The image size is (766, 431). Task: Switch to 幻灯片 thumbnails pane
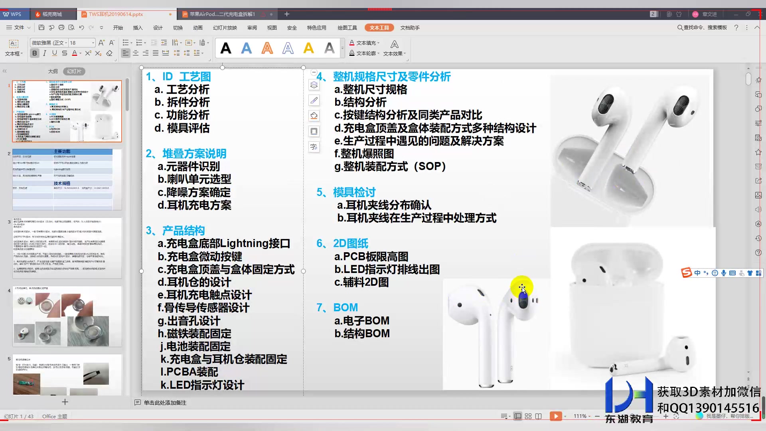74,71
